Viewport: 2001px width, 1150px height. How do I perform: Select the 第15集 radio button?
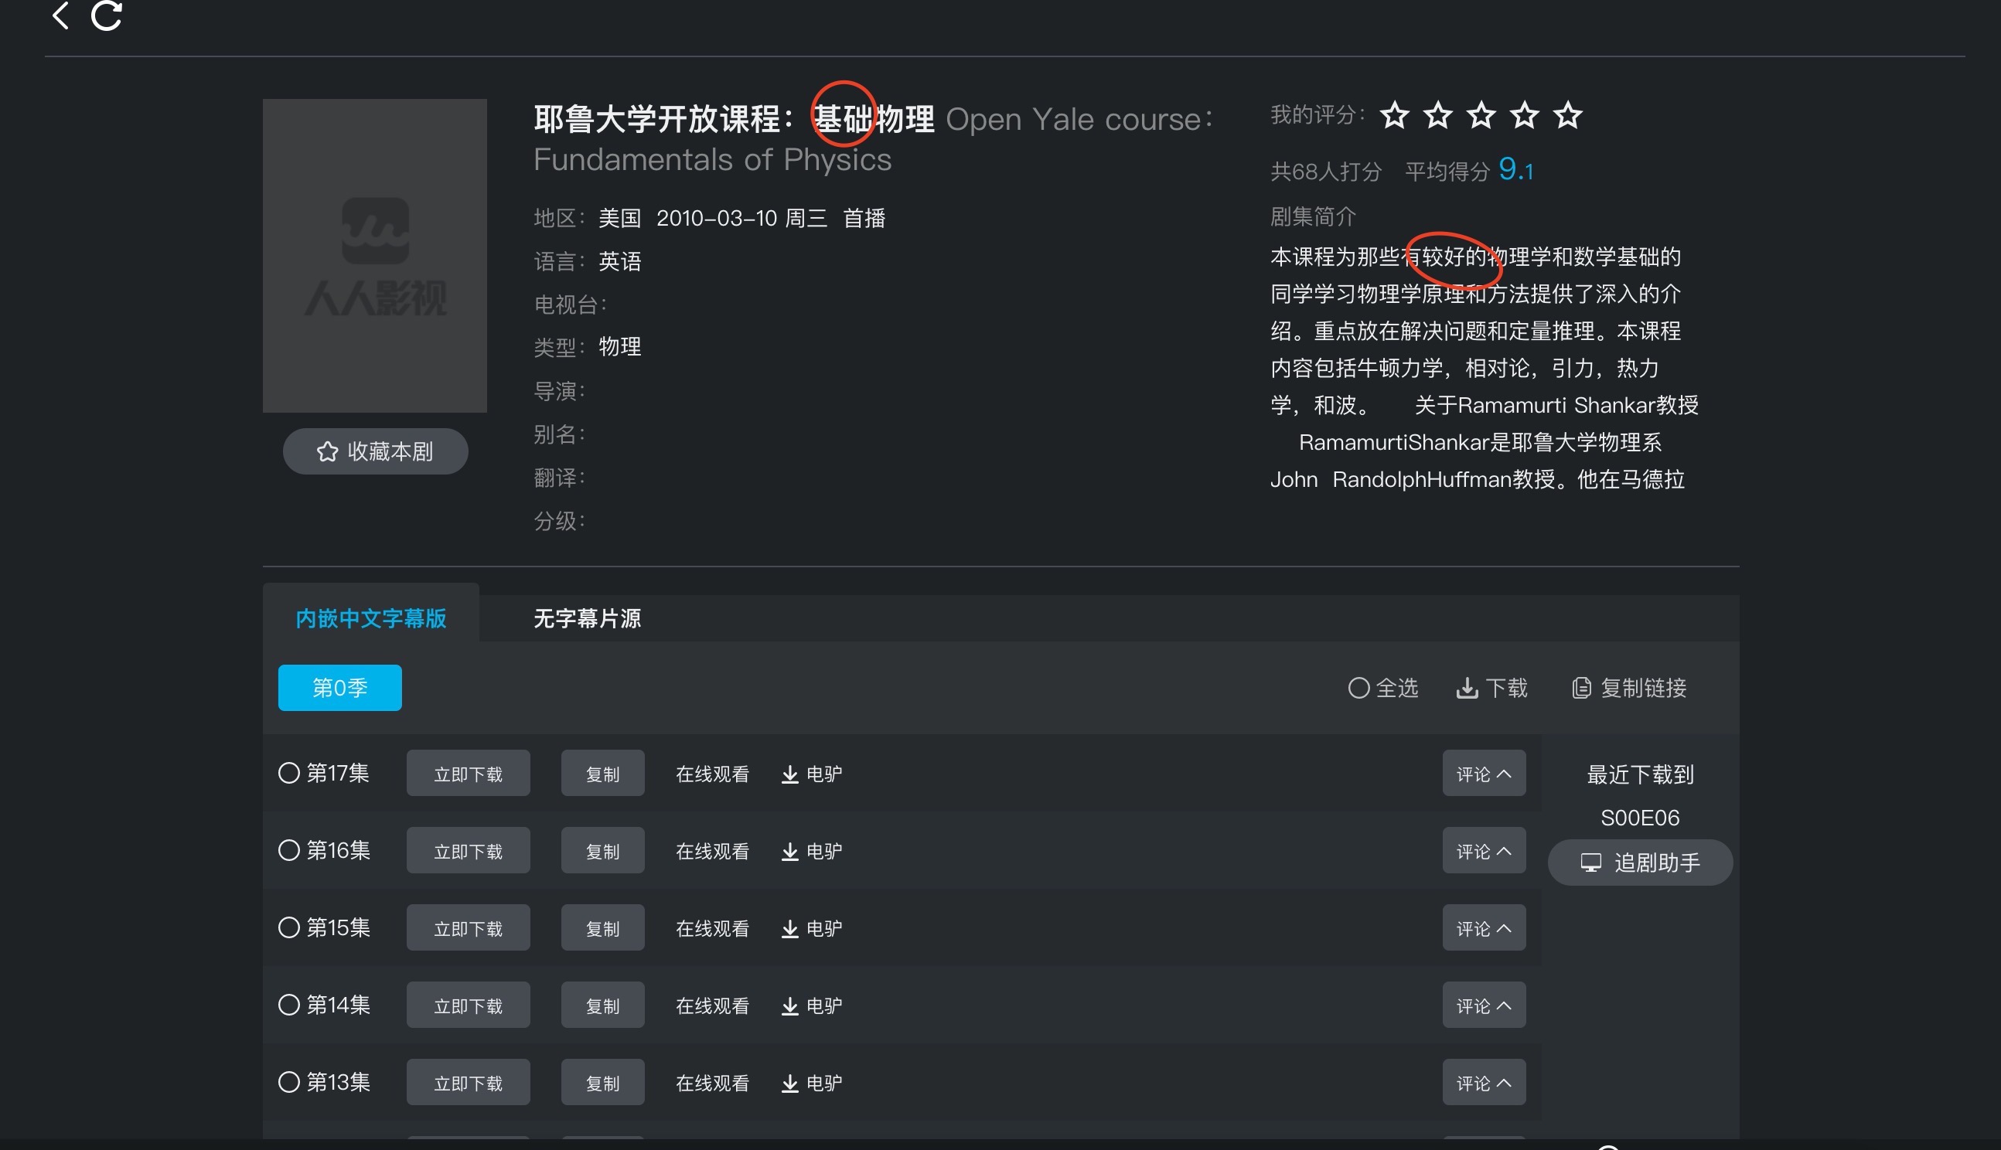click(289, 927)
